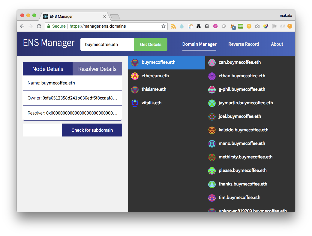
Task: Click the identicon beside jaymartin.buymecoffee.eth
Action: [x=212, y=103]
